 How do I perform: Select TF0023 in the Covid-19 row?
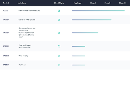(x=6, y=20)
